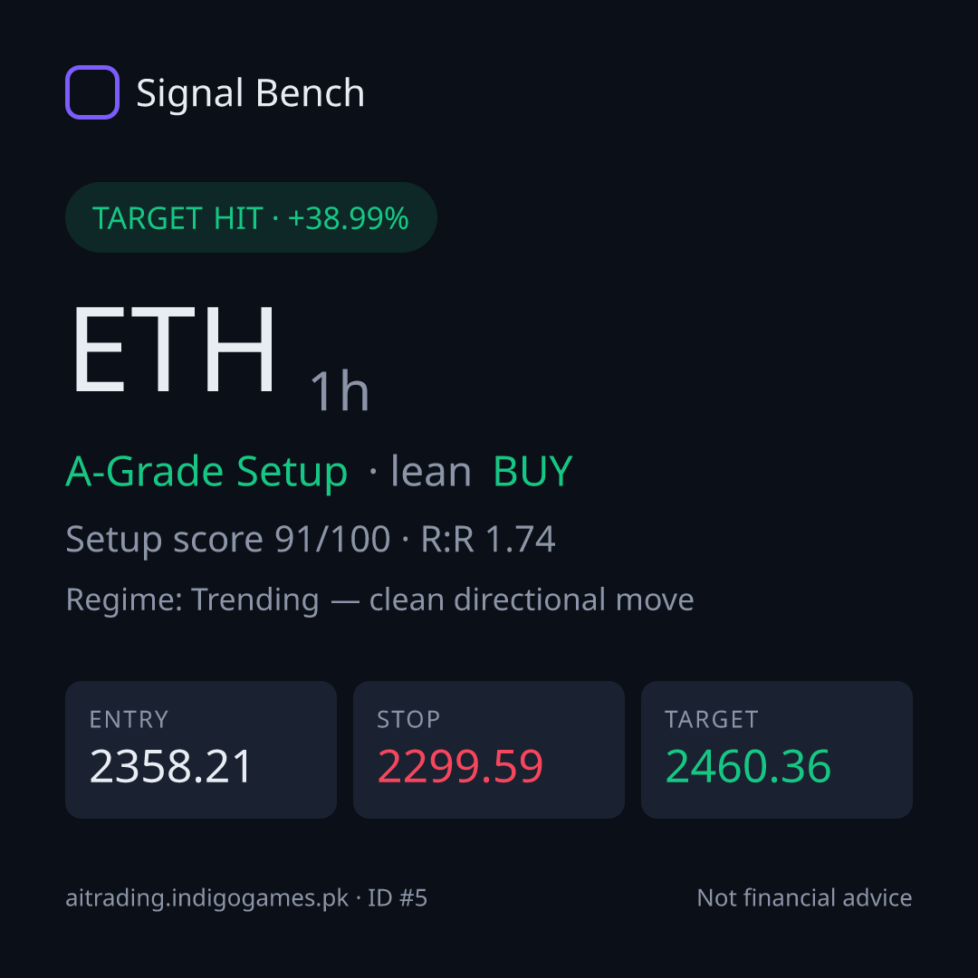Click the green target value 2460.36
Viewport: 978px width, 978px height.
click(748, 766)
